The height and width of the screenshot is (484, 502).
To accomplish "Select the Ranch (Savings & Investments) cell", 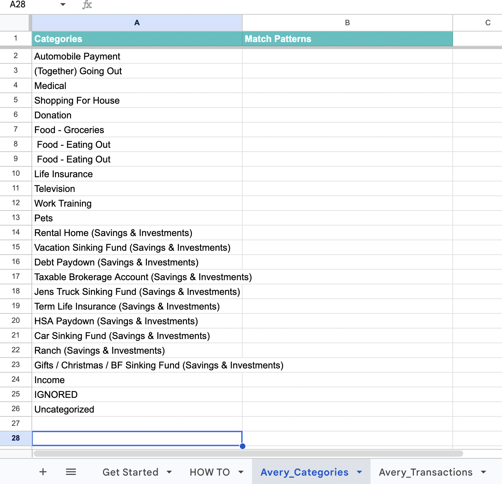I will (x=137, y=350).
